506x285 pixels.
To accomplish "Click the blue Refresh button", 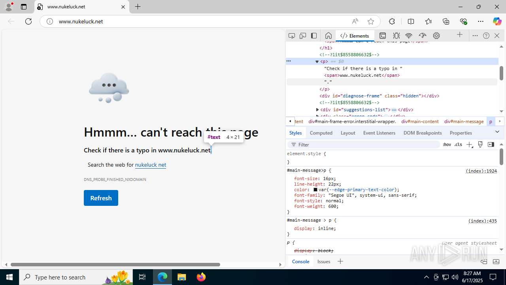I will pos(101,198).
